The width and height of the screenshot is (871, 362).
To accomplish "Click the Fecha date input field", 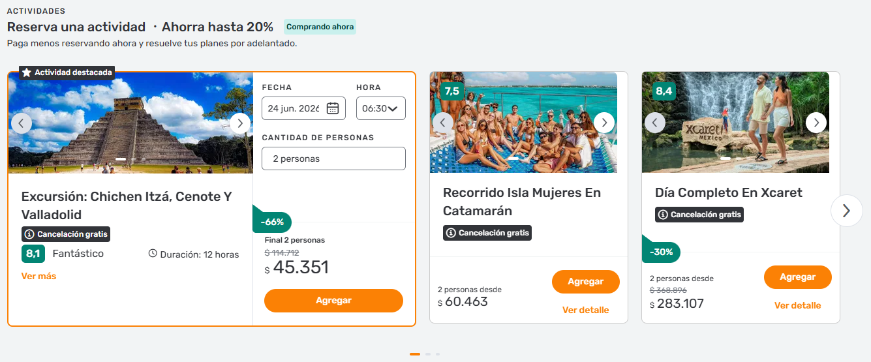I will point(294,108).
